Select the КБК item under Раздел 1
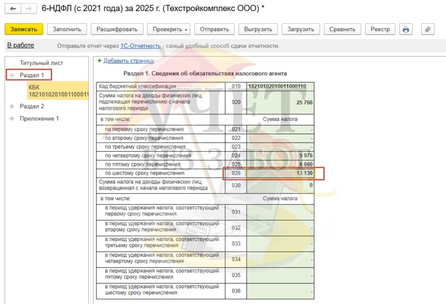Image resolution: width=446 pixels, height=304 pixels. (x=58, y=91)
